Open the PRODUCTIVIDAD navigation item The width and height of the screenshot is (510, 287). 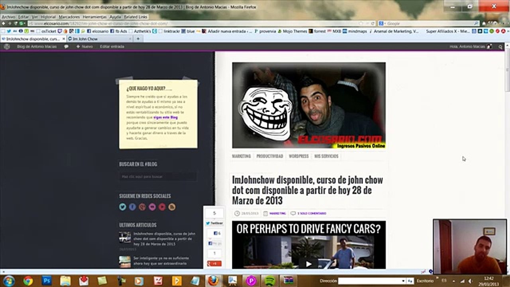click(270, 156)
